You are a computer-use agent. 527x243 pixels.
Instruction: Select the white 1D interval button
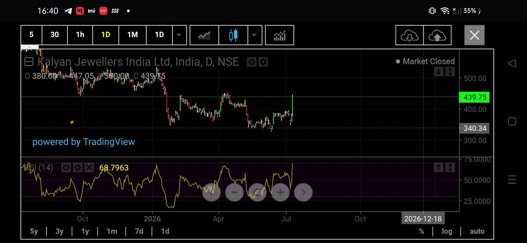(x=159, y=35)
